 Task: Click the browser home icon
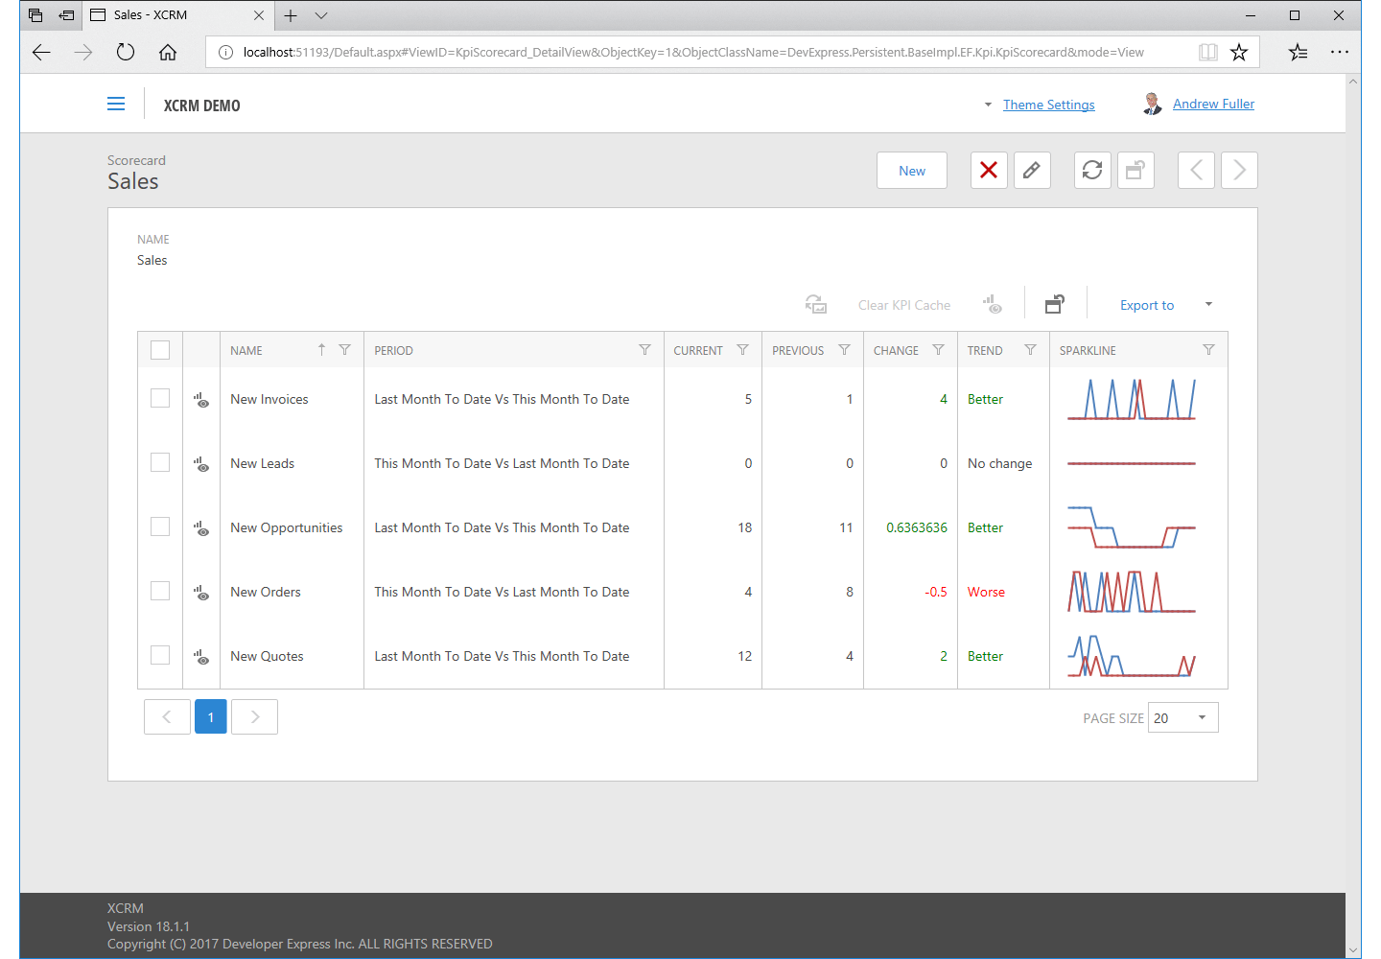point(168,53)
